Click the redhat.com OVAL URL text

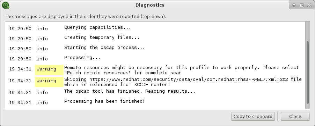pyautogui.click(x=189, y=79)
